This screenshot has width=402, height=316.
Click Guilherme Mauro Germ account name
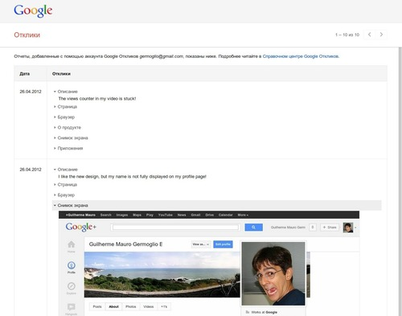coord(288,228)
